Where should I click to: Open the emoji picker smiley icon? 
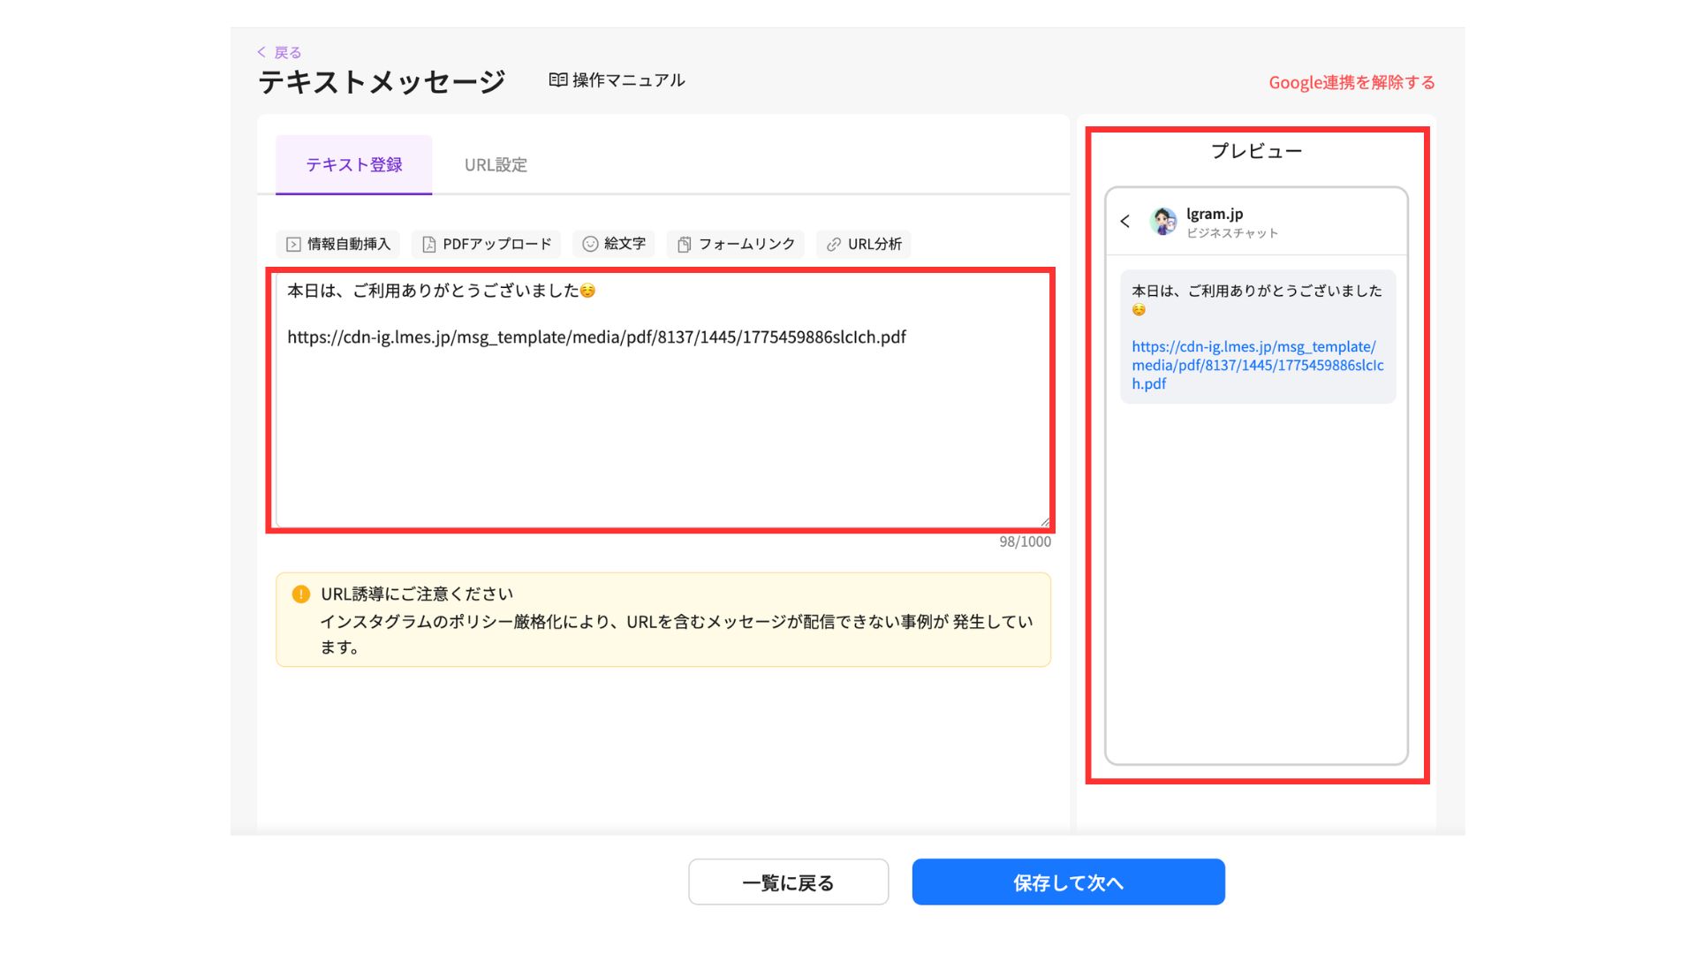coord(590,244)
